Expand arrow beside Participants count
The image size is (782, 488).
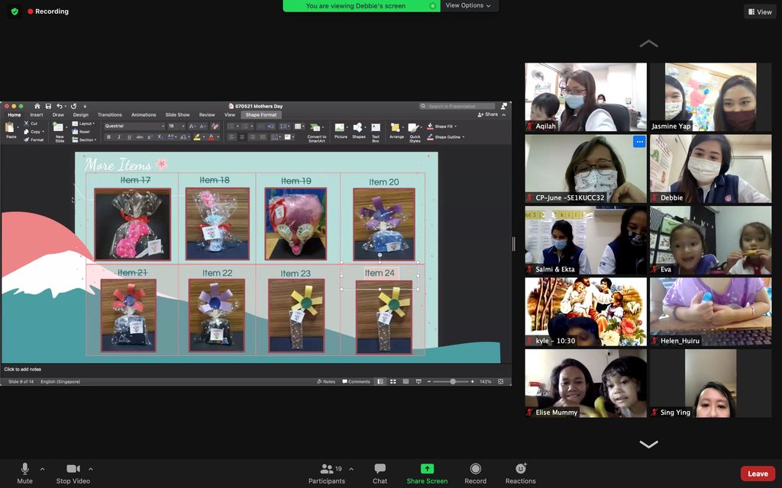(351, 469)
